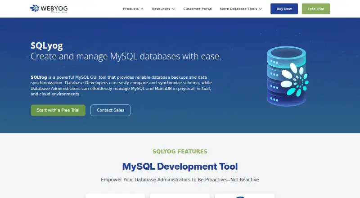360x198 pixels.
Task: Click 'Create and manage MySQL databases with ease.'
Action: click(126, 56)
